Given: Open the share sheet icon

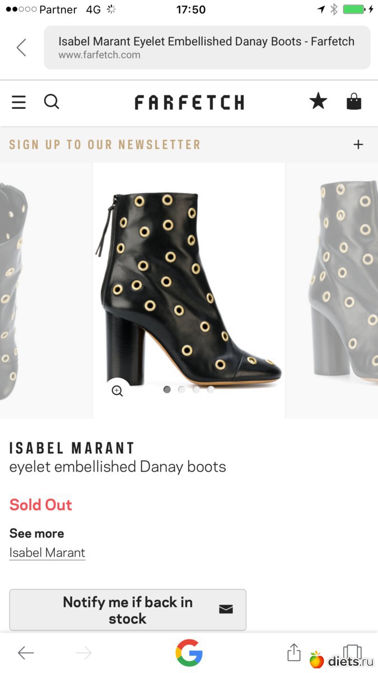Looking at the screenshot, I should (x=294, y=652).
